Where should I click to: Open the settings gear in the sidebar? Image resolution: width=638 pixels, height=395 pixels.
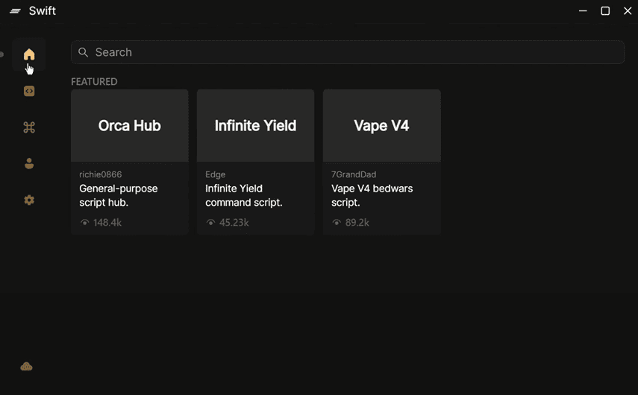tap(29, 200)
